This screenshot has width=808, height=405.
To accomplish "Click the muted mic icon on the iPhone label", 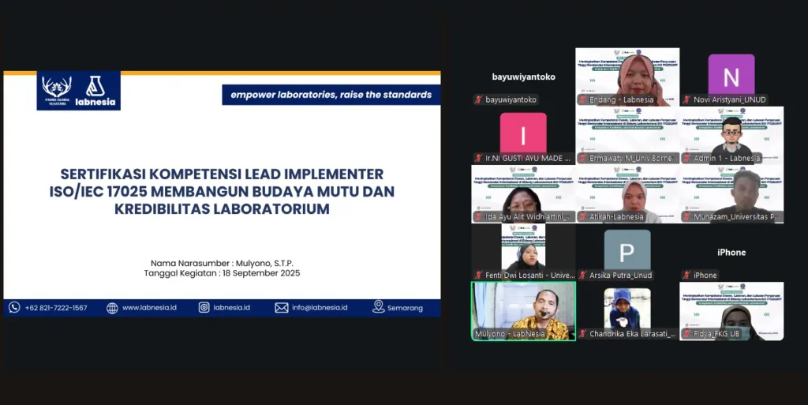I will click(x=686, y=276).
